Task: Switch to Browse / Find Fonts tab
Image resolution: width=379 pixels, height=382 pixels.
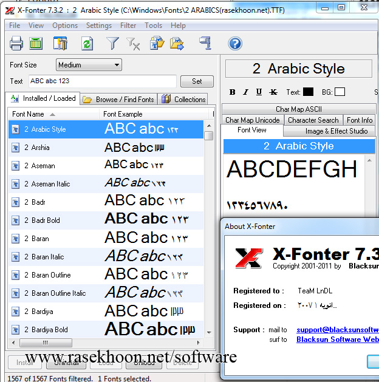Action: point(118,100)
